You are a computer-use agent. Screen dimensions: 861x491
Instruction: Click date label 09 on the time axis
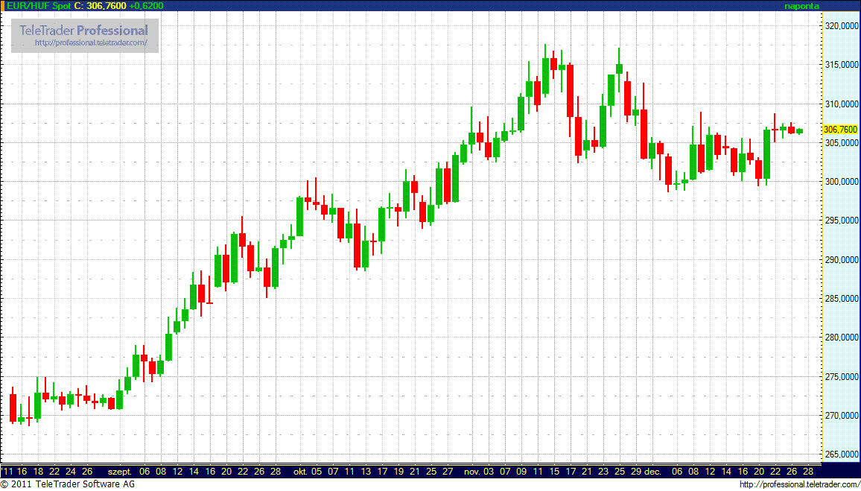[521, 472]
